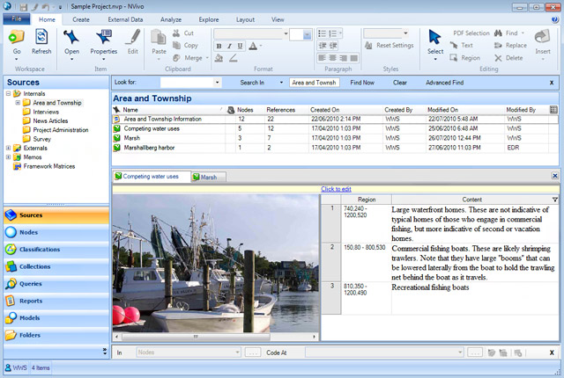The height and width of the screenshot is (378, 564).
Task: Open the Nodes navigation section
Action: click(56, 232)
